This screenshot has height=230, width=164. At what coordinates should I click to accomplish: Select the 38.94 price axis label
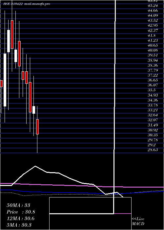pos(153,60)
